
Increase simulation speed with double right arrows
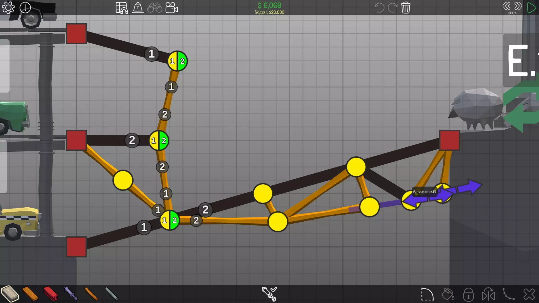coord(518,6)
